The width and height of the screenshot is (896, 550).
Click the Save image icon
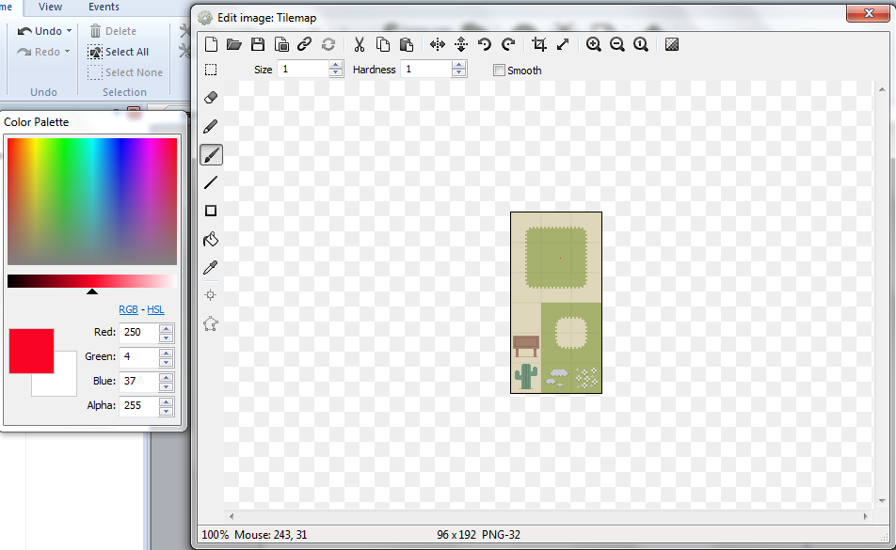(258, 44)
